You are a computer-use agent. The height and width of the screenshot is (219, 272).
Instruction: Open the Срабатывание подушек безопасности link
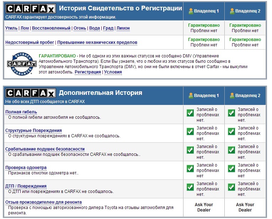[45, 149]
